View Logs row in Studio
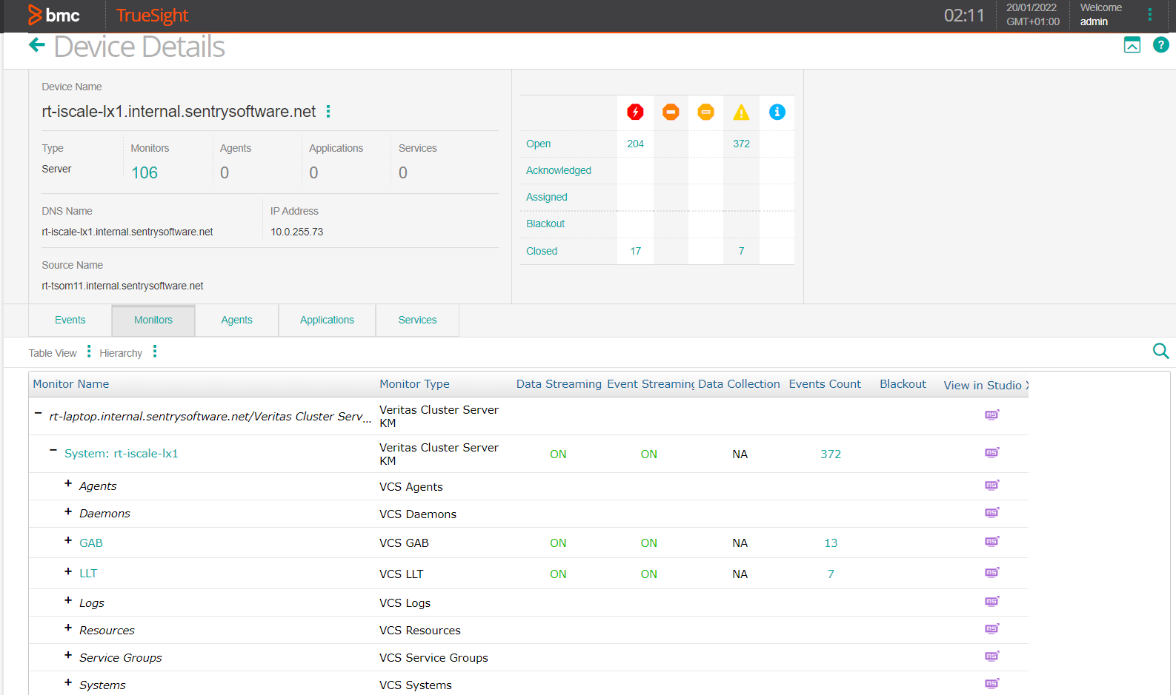The width and height of the screenshot is (1176, 695). [x=991, y=601]
